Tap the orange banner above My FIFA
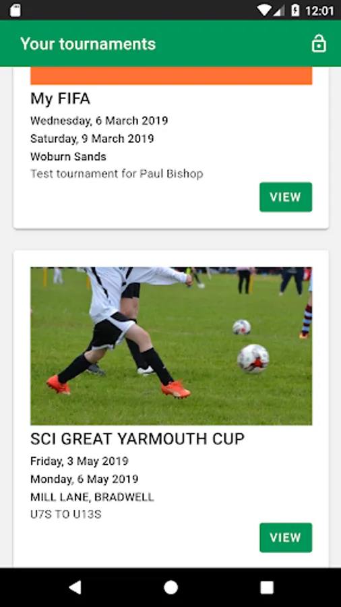 (x=171, y=76)
